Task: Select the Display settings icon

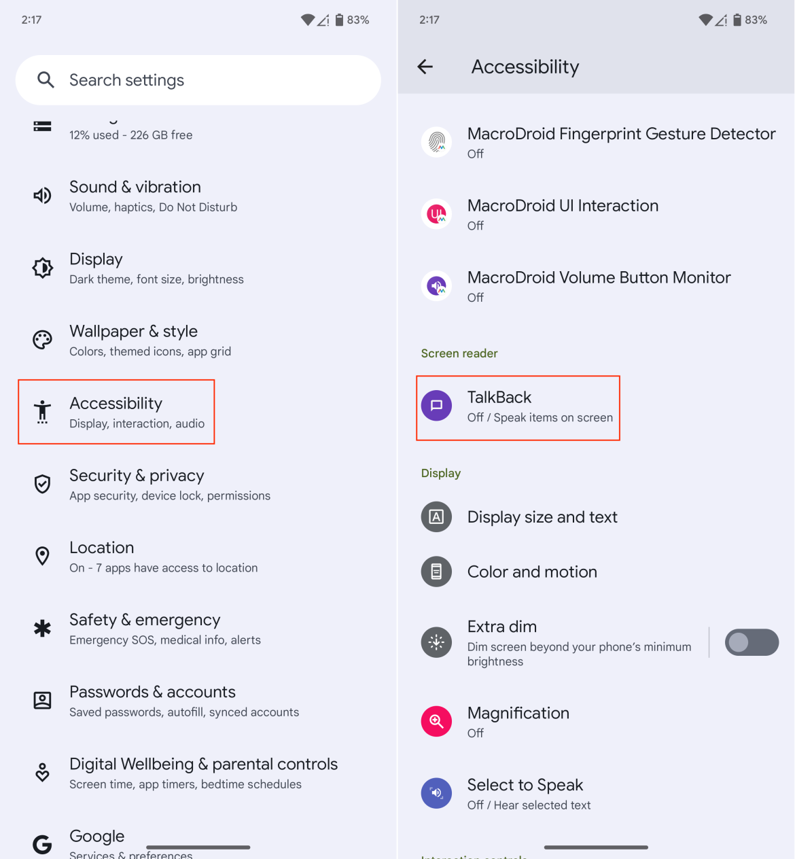Action: coord(42,268)
